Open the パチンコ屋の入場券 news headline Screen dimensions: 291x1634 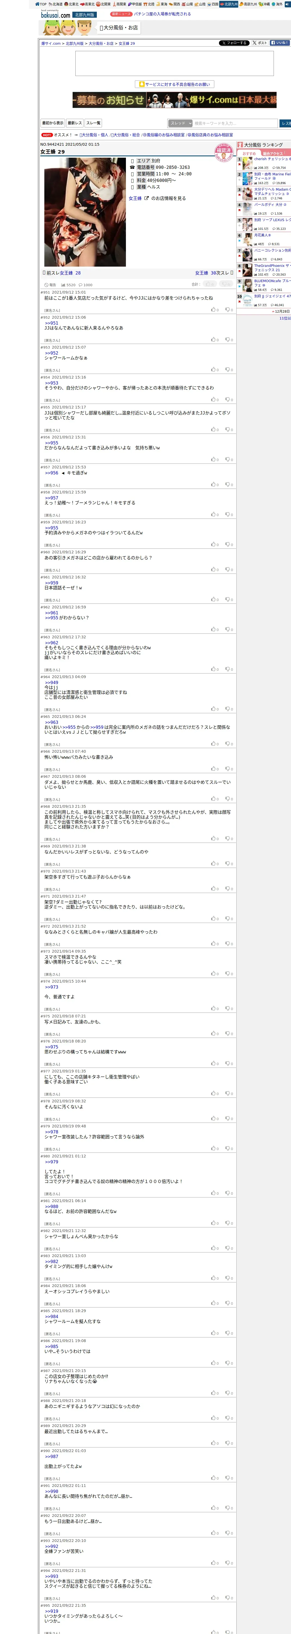pyautogui.click(x=162, y=14)
